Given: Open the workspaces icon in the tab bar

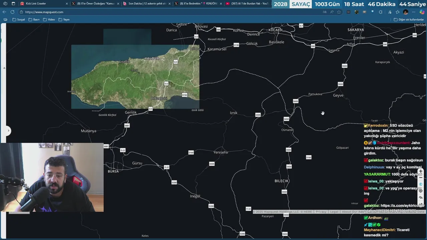Looking at the screenshot, I should pyautogui.click(x=5, y=4).
